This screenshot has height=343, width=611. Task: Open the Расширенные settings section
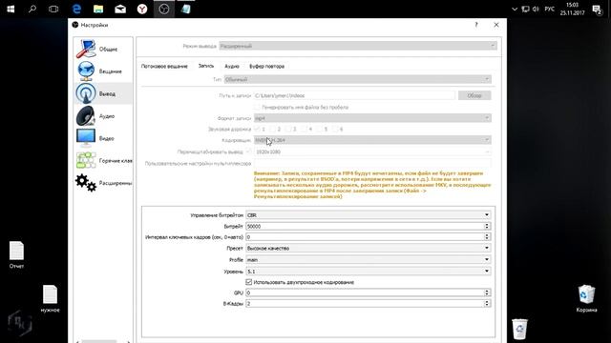(103, 183)
